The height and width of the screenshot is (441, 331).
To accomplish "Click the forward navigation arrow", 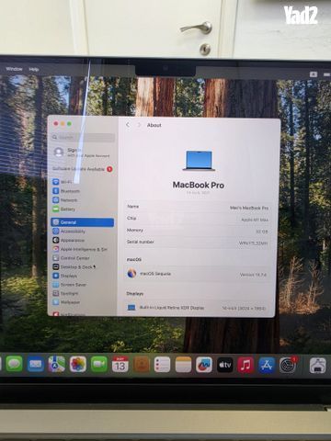I will (x=139, y=125).
